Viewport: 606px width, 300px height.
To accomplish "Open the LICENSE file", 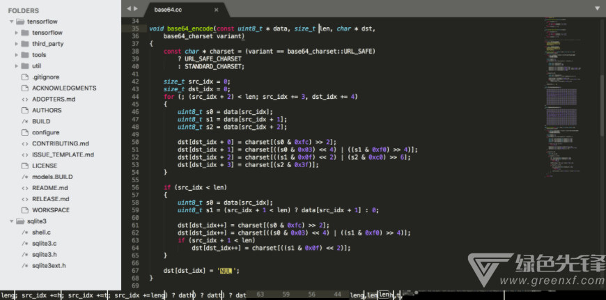I will coord(45,166).
